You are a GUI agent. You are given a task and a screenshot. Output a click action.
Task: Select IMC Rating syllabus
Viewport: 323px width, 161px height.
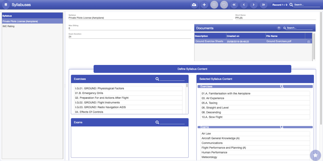point(32,26)
